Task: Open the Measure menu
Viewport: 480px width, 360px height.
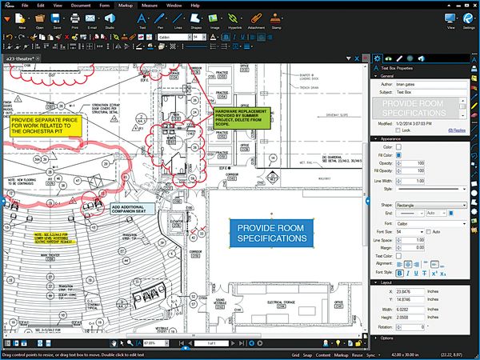Action: click(149, 5)
